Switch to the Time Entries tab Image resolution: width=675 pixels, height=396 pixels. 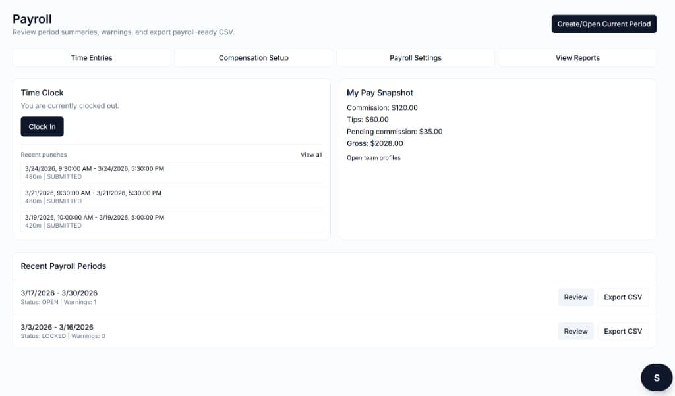tap(92, 57)
